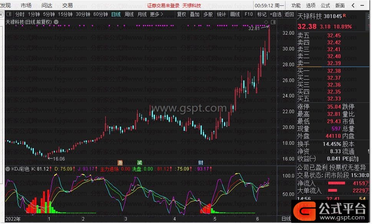This screenshot has width=372, height=224.
Task: Click the 外盘 value 44110
Action: (333, 136)
